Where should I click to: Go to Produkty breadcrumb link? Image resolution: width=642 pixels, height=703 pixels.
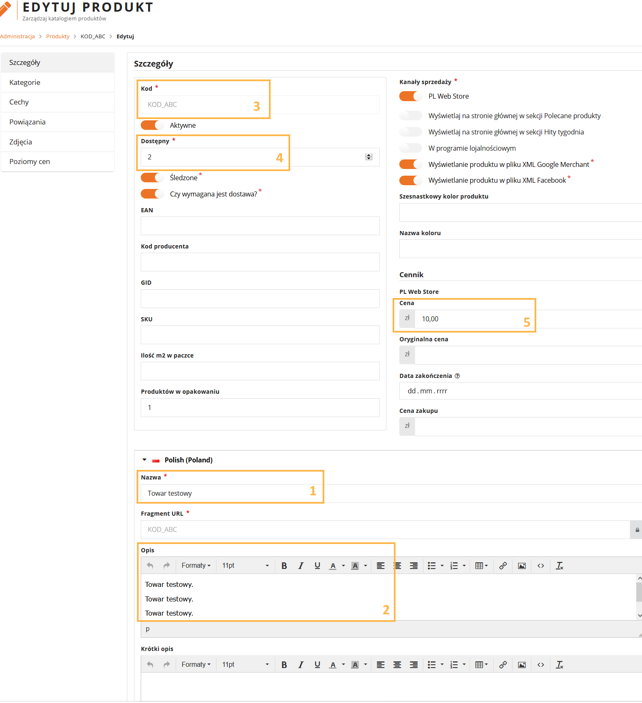point(58,37)
